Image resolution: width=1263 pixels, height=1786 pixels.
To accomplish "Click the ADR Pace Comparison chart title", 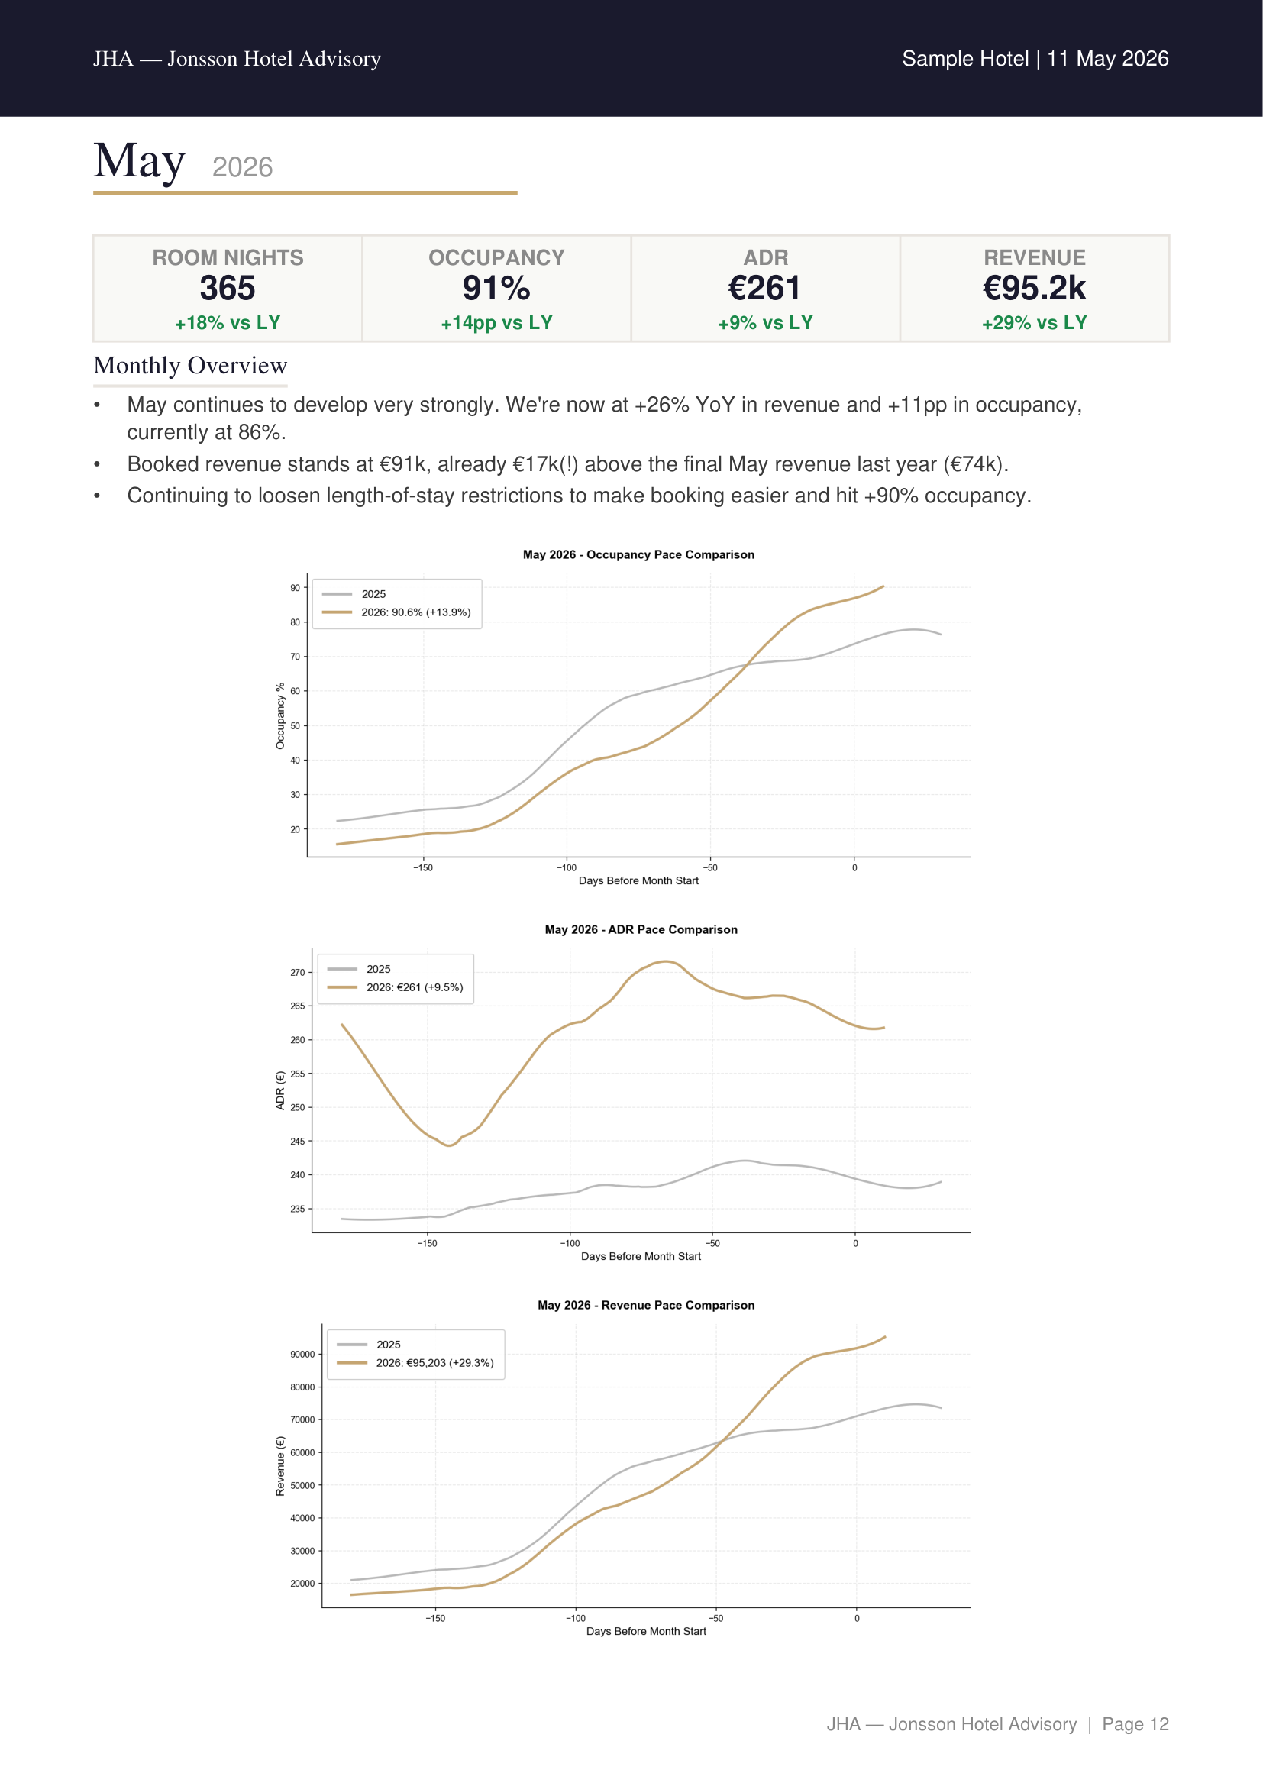I will (x=641, y=929).
